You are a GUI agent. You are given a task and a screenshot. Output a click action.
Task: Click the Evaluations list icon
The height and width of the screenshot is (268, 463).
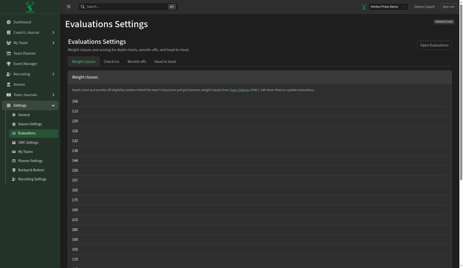(x=14, y=133)
